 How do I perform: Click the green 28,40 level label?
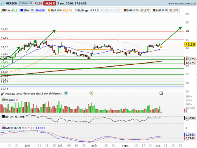tap(5, 66)
